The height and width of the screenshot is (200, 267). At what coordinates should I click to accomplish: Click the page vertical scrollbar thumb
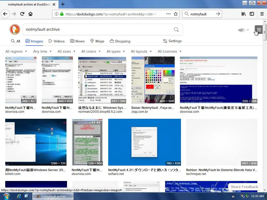pos(265,32)
